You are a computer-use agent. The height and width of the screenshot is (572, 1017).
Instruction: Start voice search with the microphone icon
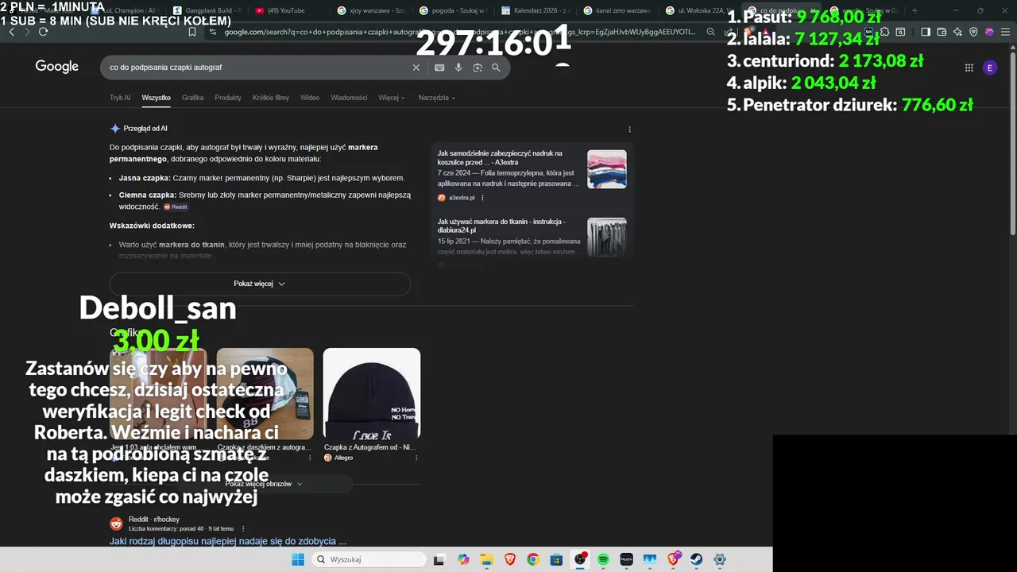458,68
